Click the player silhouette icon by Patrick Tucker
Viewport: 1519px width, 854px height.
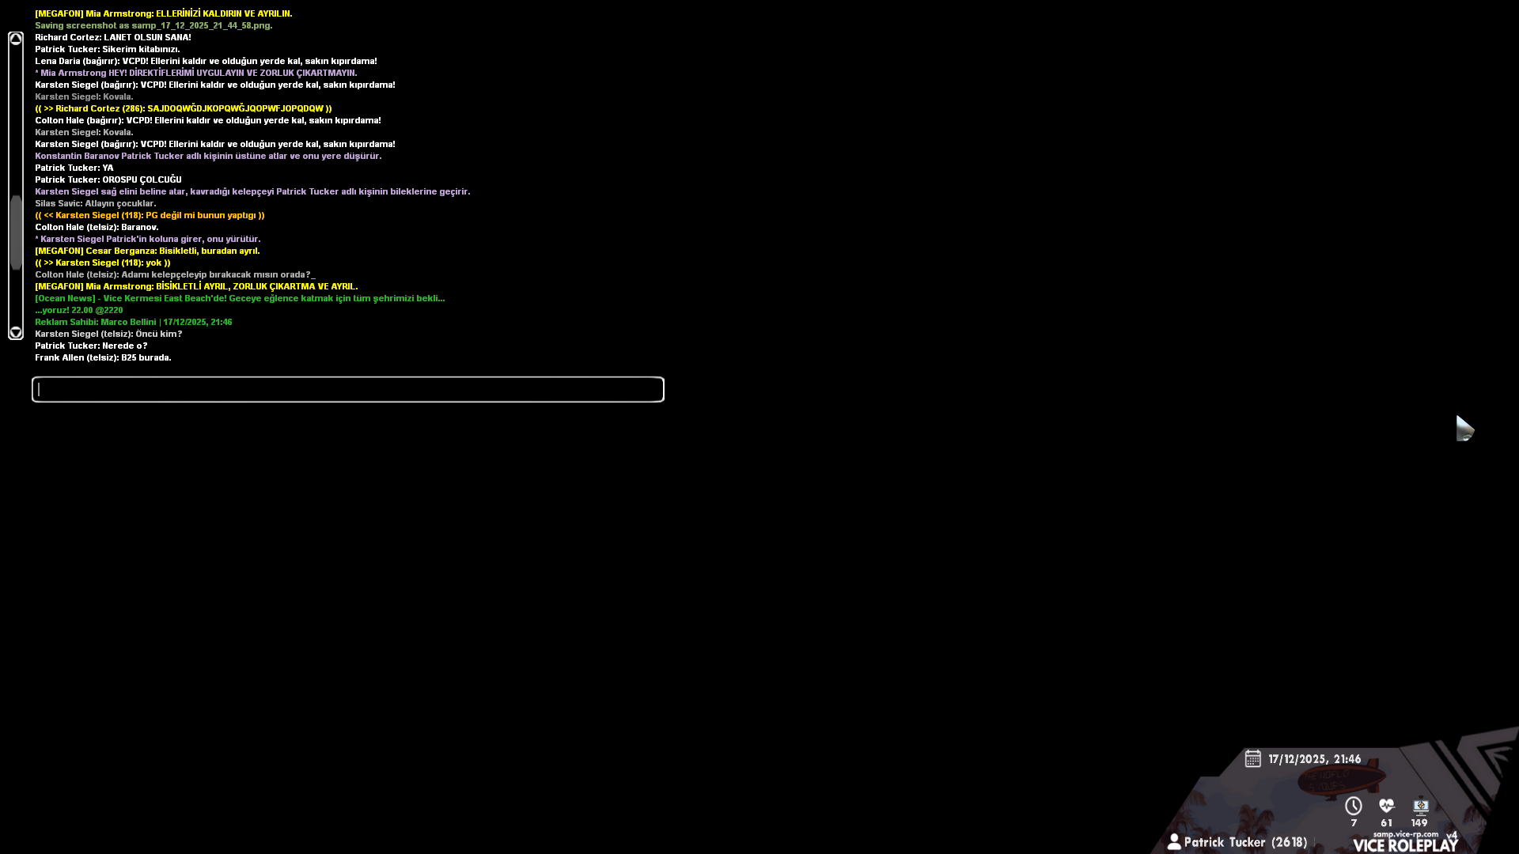point(1174,842)
